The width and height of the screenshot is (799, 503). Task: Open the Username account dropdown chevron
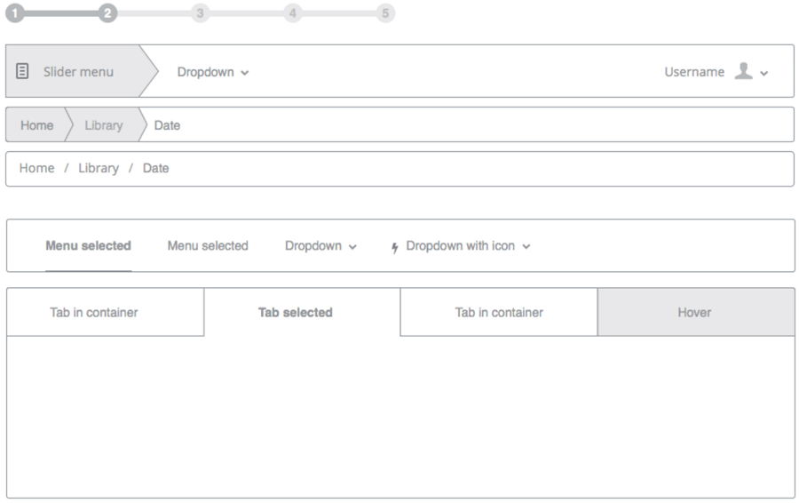click(x=764, y=73)
